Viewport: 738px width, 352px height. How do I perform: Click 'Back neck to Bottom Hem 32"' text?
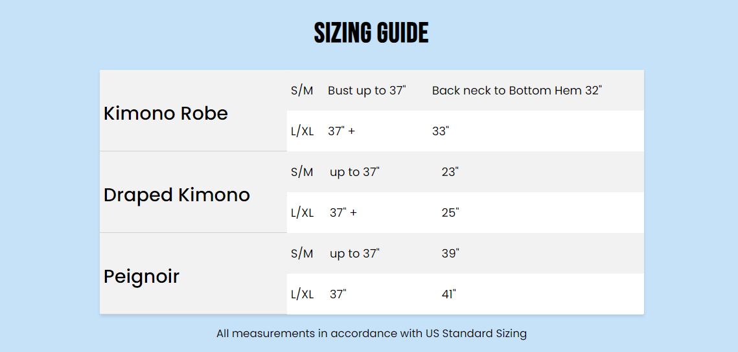click(x=517, y=91)
